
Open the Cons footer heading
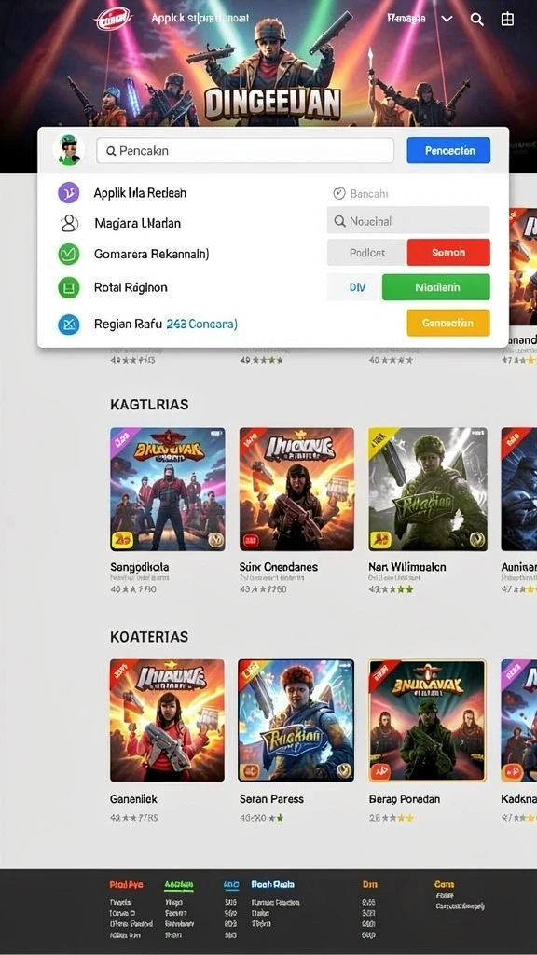tap(445, 884)
